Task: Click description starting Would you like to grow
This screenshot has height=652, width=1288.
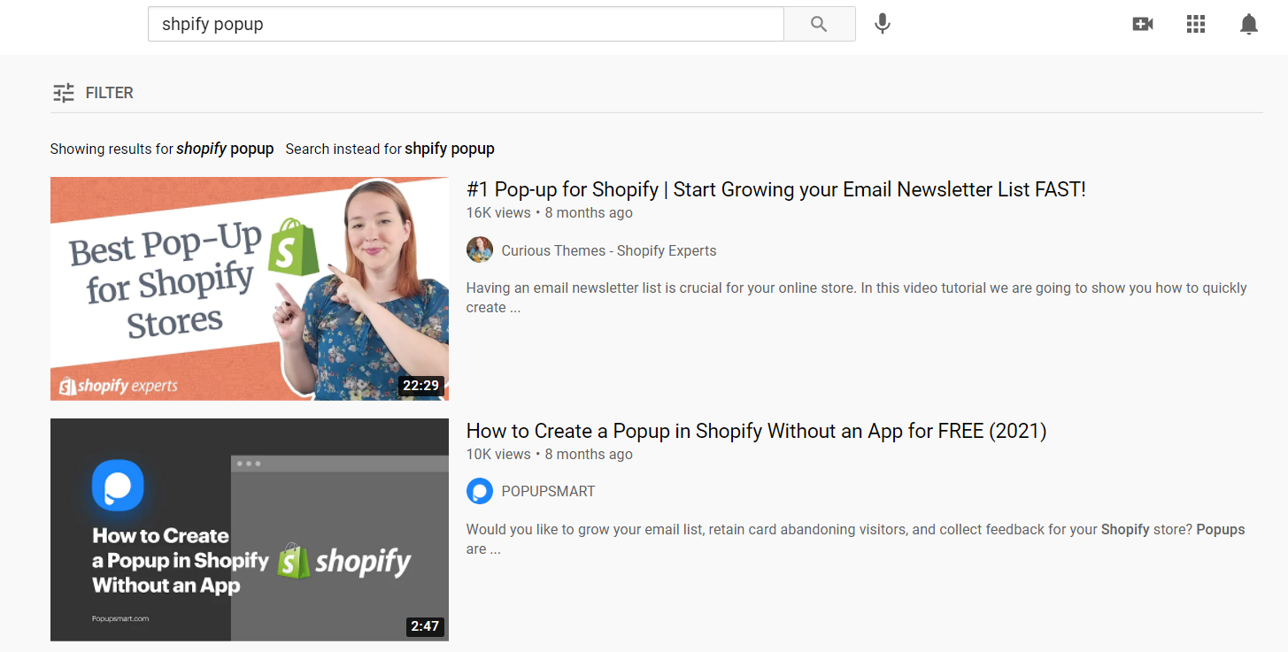Action: (x=855, y=539)
